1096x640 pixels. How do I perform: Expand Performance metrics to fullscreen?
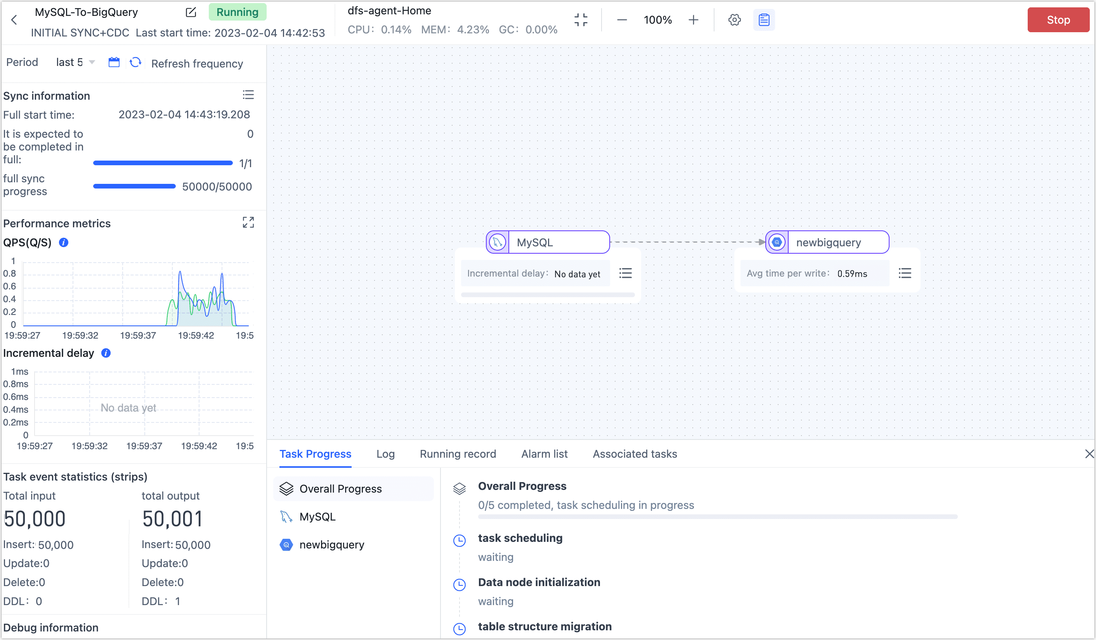click(248, 223)
